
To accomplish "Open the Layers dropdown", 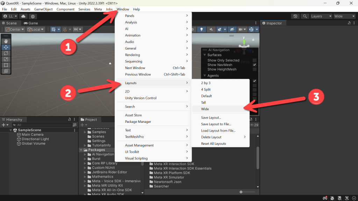I will coord(321,16).
